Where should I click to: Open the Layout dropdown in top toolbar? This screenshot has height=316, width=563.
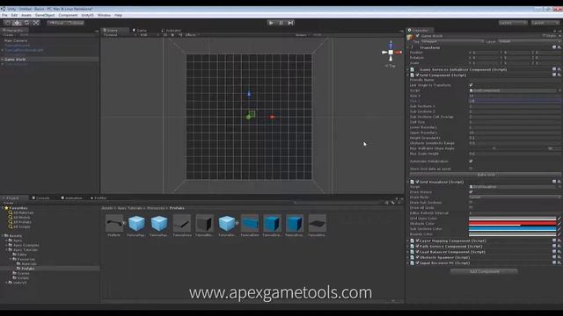click(545, 23)
